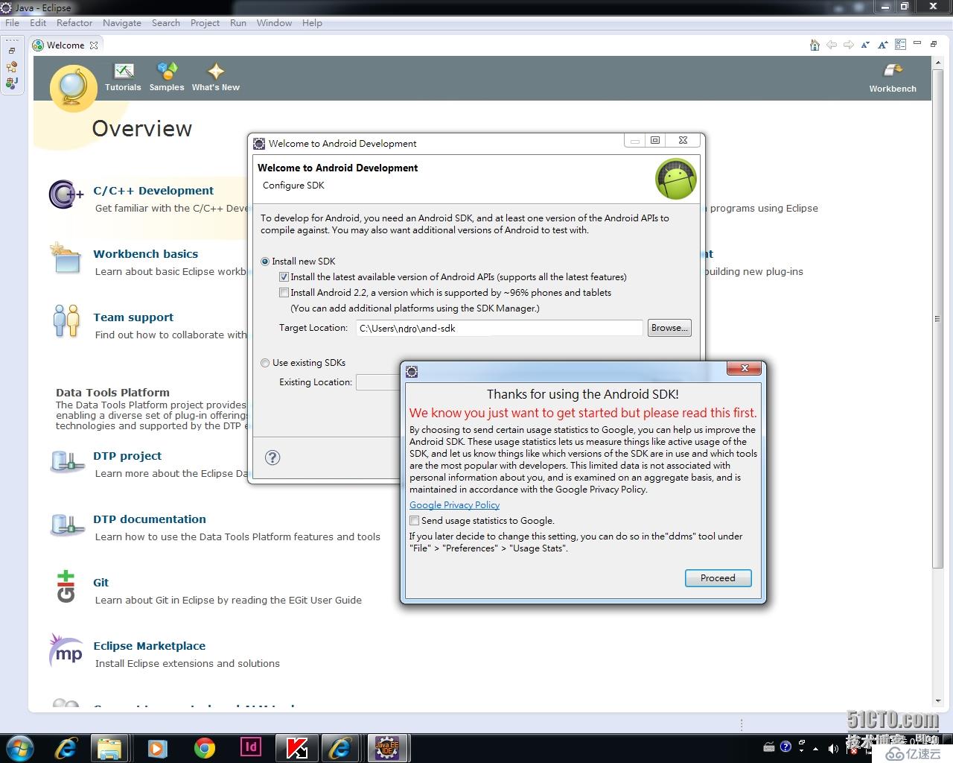Open the Google Privacy Policy link

pos(454,505)
